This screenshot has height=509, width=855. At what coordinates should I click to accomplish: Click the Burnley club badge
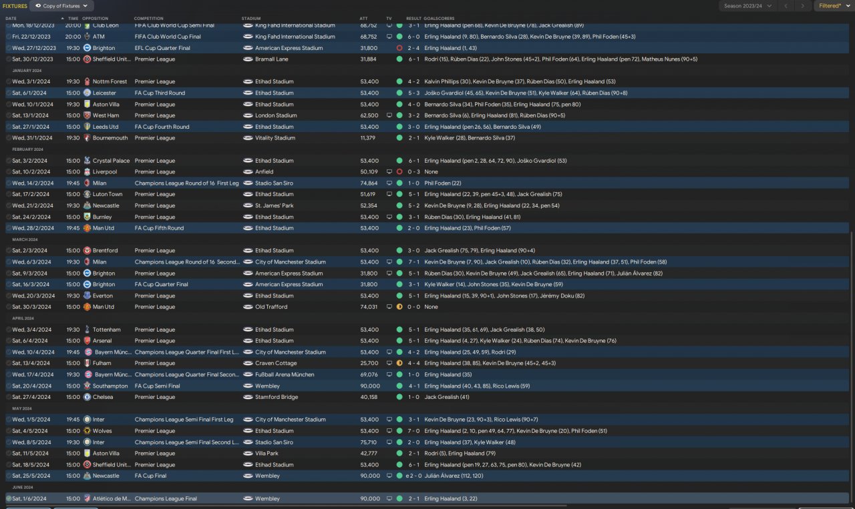click(x=87, y=217)
